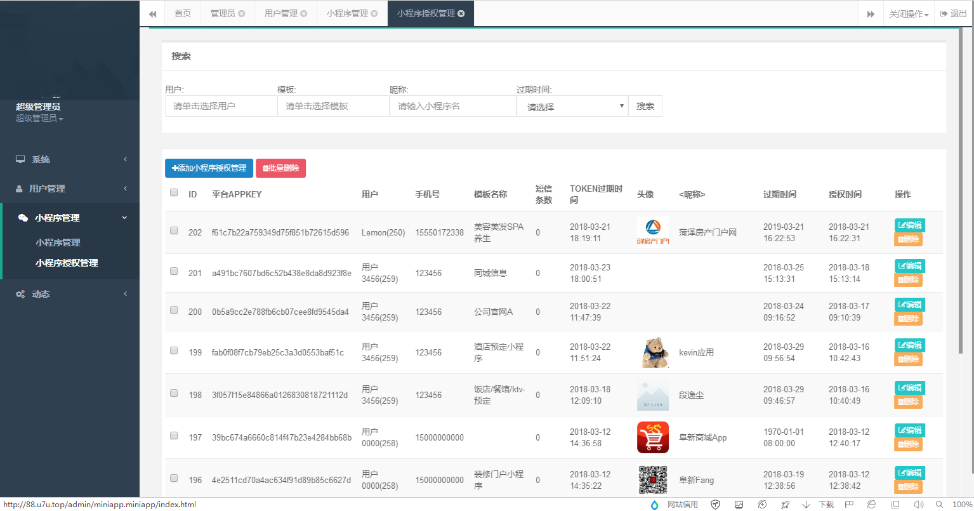This screenshot has width=974, height=511.
Task: Switch to the 小程序管理 tab
Action: click(x=347, y=13)
